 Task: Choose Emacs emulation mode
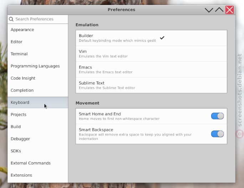coord(151,70)
